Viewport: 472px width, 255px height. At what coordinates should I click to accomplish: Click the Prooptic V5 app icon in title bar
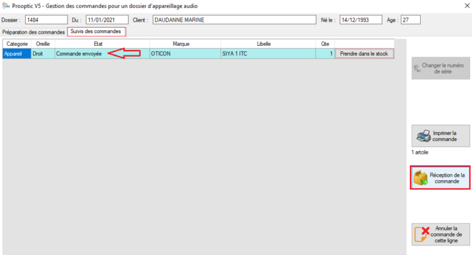(x=5, y=5)
